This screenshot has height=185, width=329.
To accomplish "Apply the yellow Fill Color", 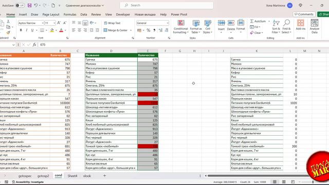I will tap(52, 30).
